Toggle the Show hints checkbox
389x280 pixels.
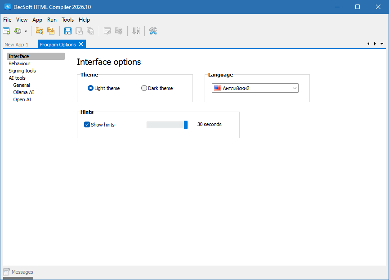(87, 125)
